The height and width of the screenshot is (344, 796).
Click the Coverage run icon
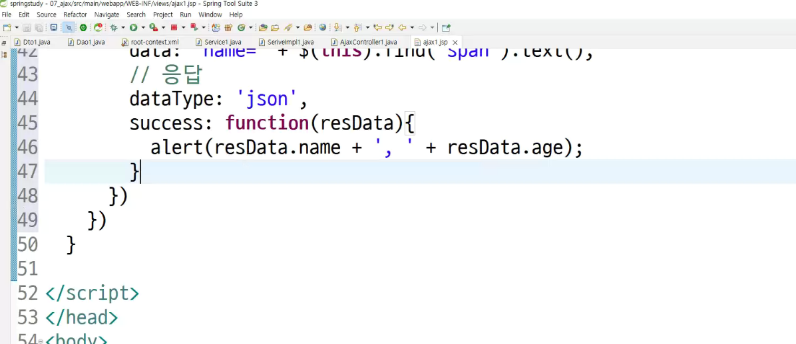[x=153, y=27]
